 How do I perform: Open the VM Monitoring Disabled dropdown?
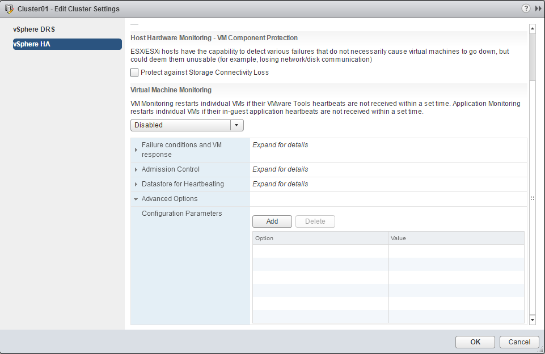(187, 125)
